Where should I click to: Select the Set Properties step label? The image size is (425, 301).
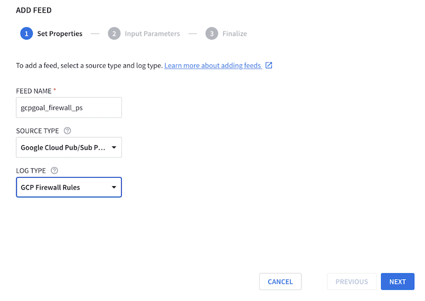click(60, 33)
